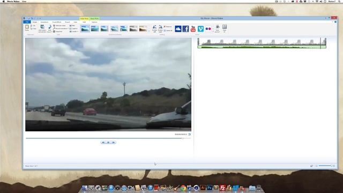Expand the AutoMovie themes gallery arrow
Image resolution: width=343 pixels, height=193 pixels.
coord(150,31)
